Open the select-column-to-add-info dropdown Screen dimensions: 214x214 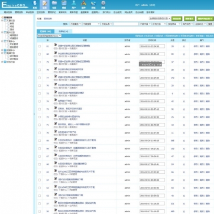tap(160, 18)
